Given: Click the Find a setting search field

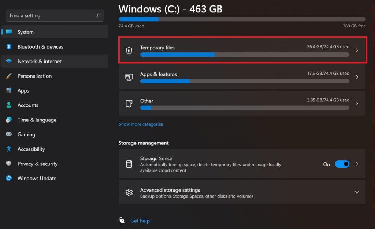Looking at the screenshot, I should click(x=55, y=15).
